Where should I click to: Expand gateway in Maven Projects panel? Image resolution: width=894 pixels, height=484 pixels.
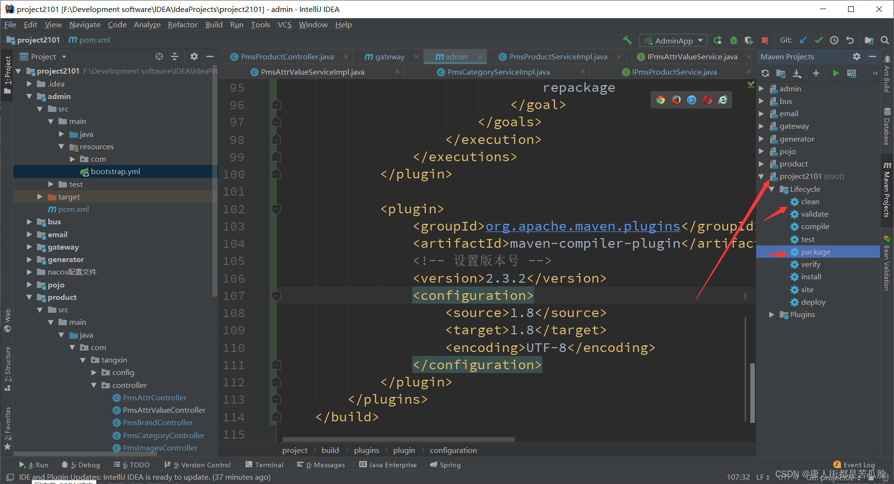tap(761, 126)
